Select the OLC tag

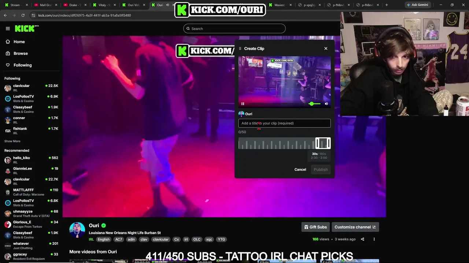[x=197, y=239]
